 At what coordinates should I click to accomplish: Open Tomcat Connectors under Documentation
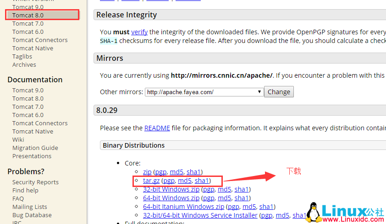40,123
